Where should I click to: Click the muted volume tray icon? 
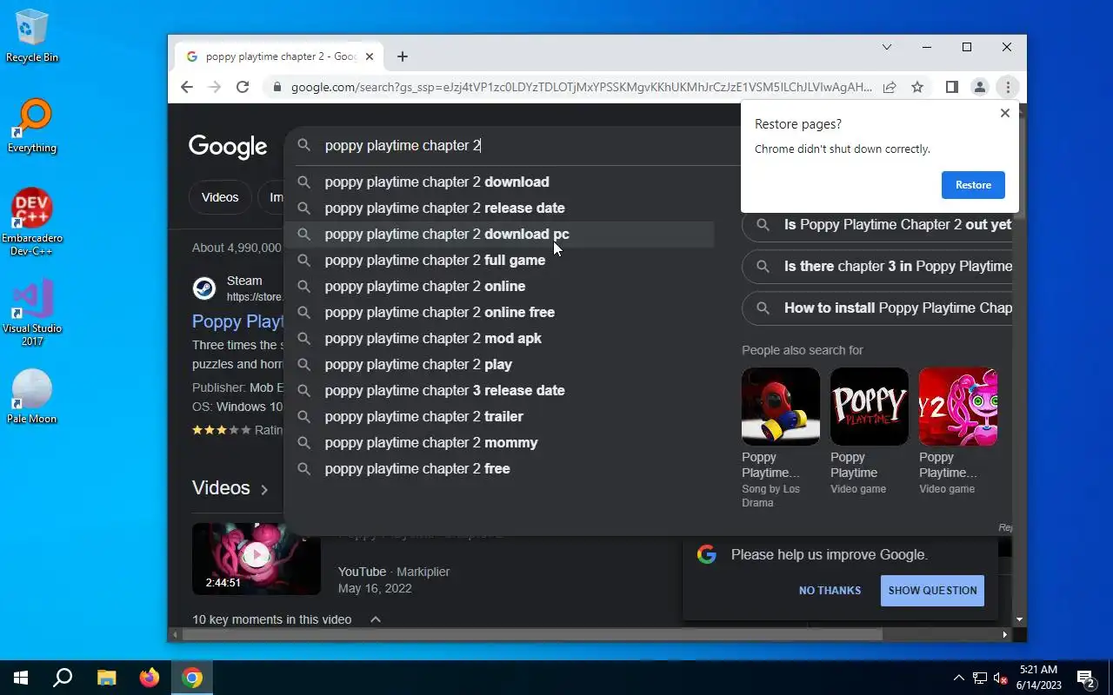coord(1001,678)
